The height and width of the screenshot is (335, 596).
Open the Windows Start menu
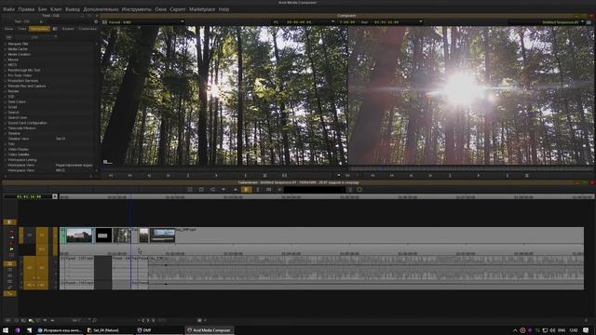tap(6, 330)
